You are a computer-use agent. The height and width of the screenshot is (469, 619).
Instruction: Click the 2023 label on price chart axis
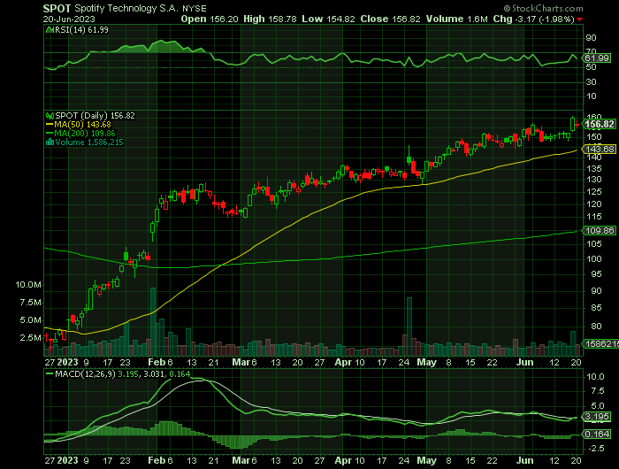click(67, 362)
